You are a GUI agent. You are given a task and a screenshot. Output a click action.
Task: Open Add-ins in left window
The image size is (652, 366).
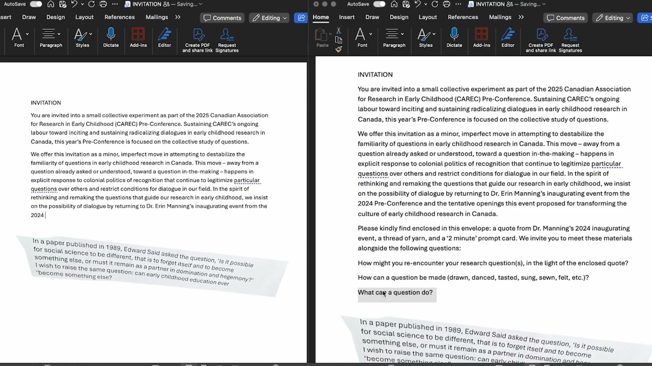click(x=138, y=38)
